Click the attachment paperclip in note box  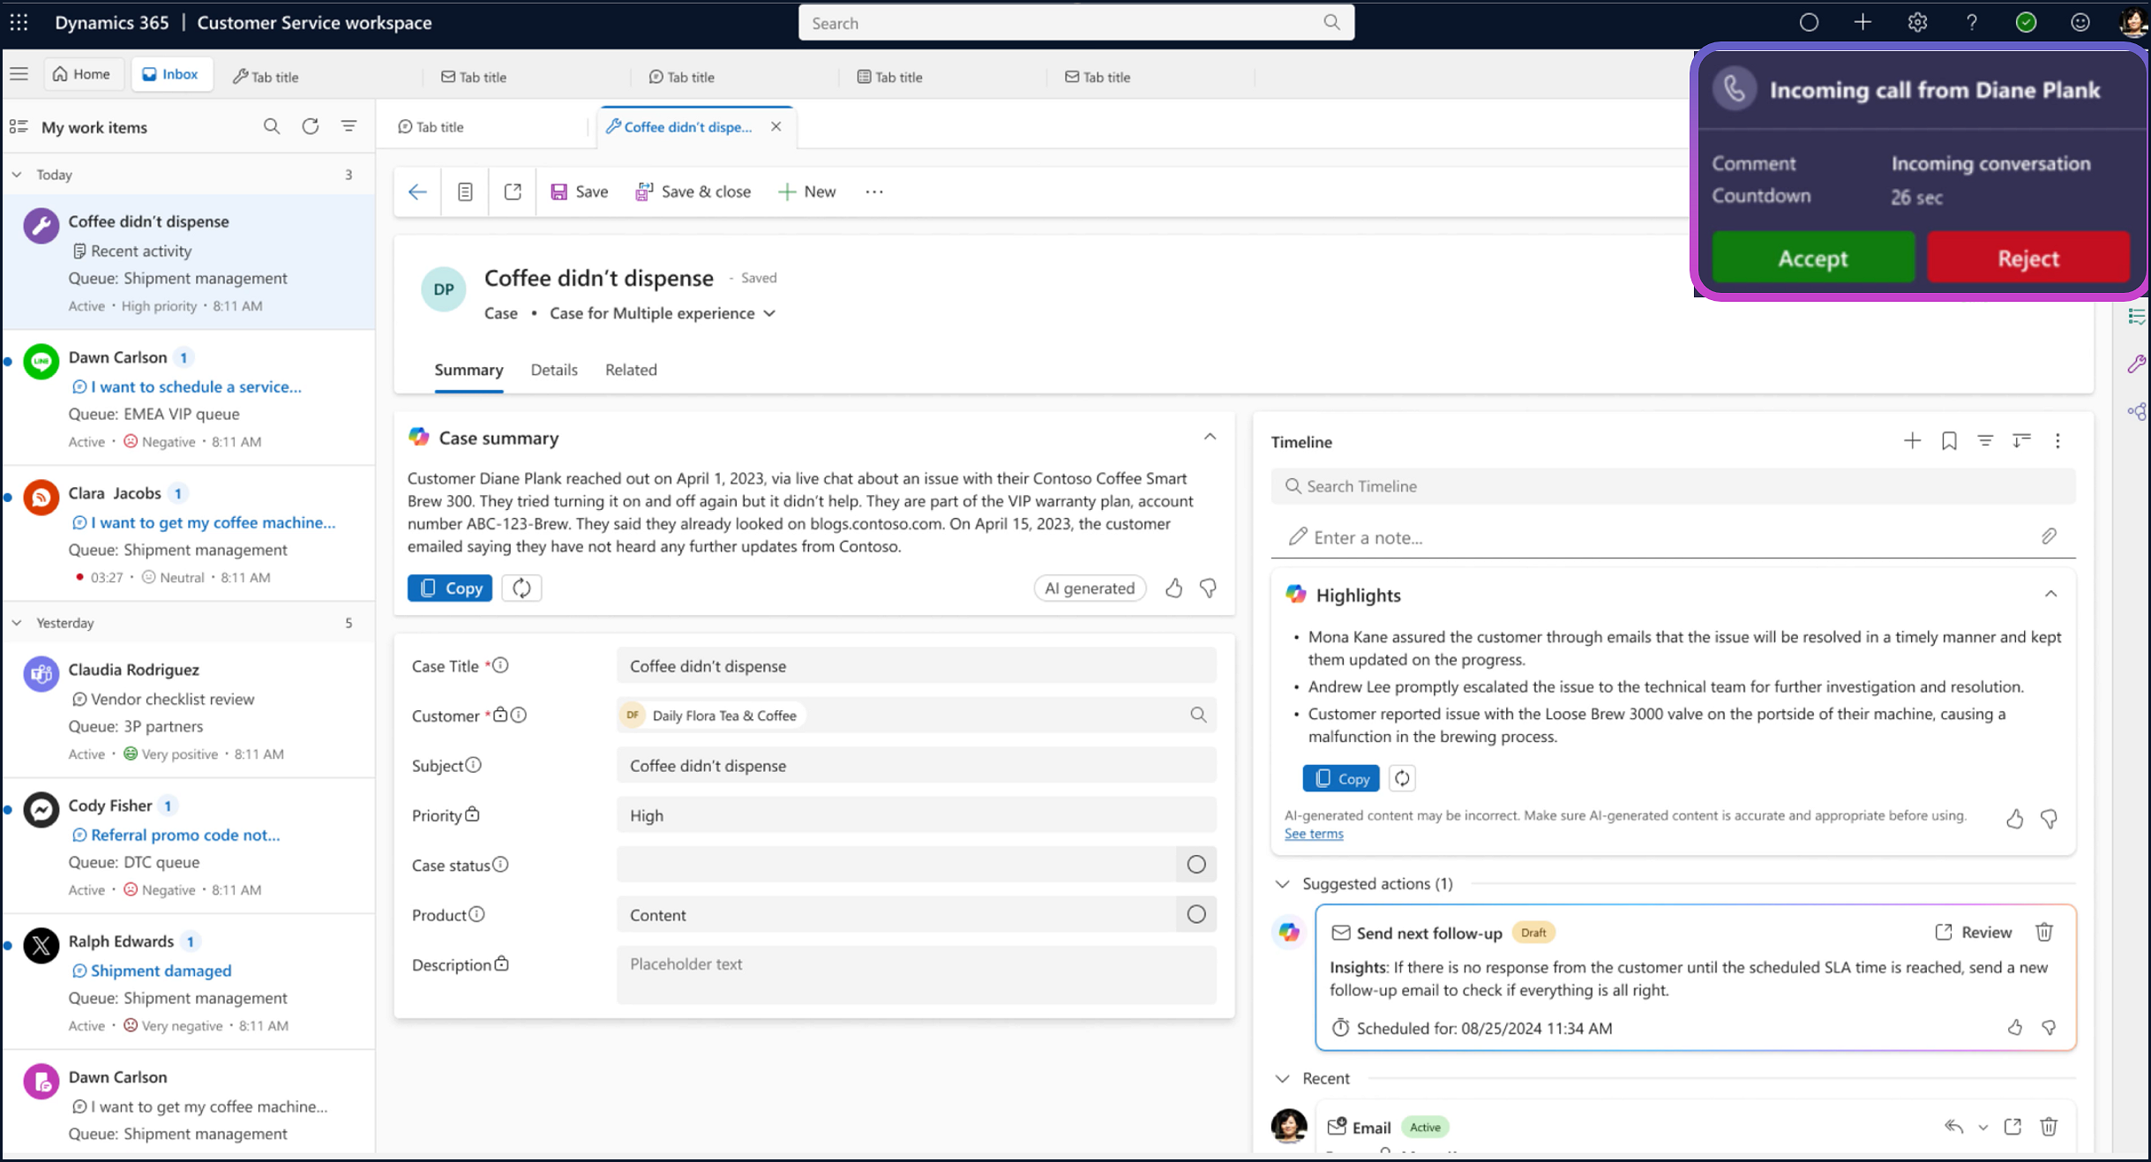(x=2049, y=536)
